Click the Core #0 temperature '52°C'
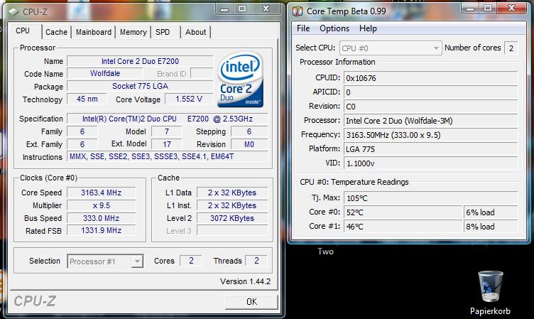Viewport: 534px width, 319px height. pos(403,212)
